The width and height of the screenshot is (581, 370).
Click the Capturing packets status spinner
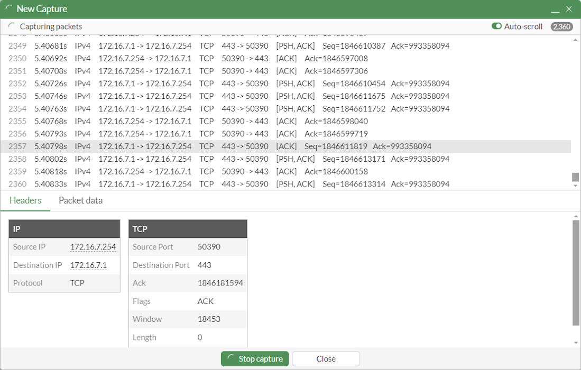coord(11,26)
